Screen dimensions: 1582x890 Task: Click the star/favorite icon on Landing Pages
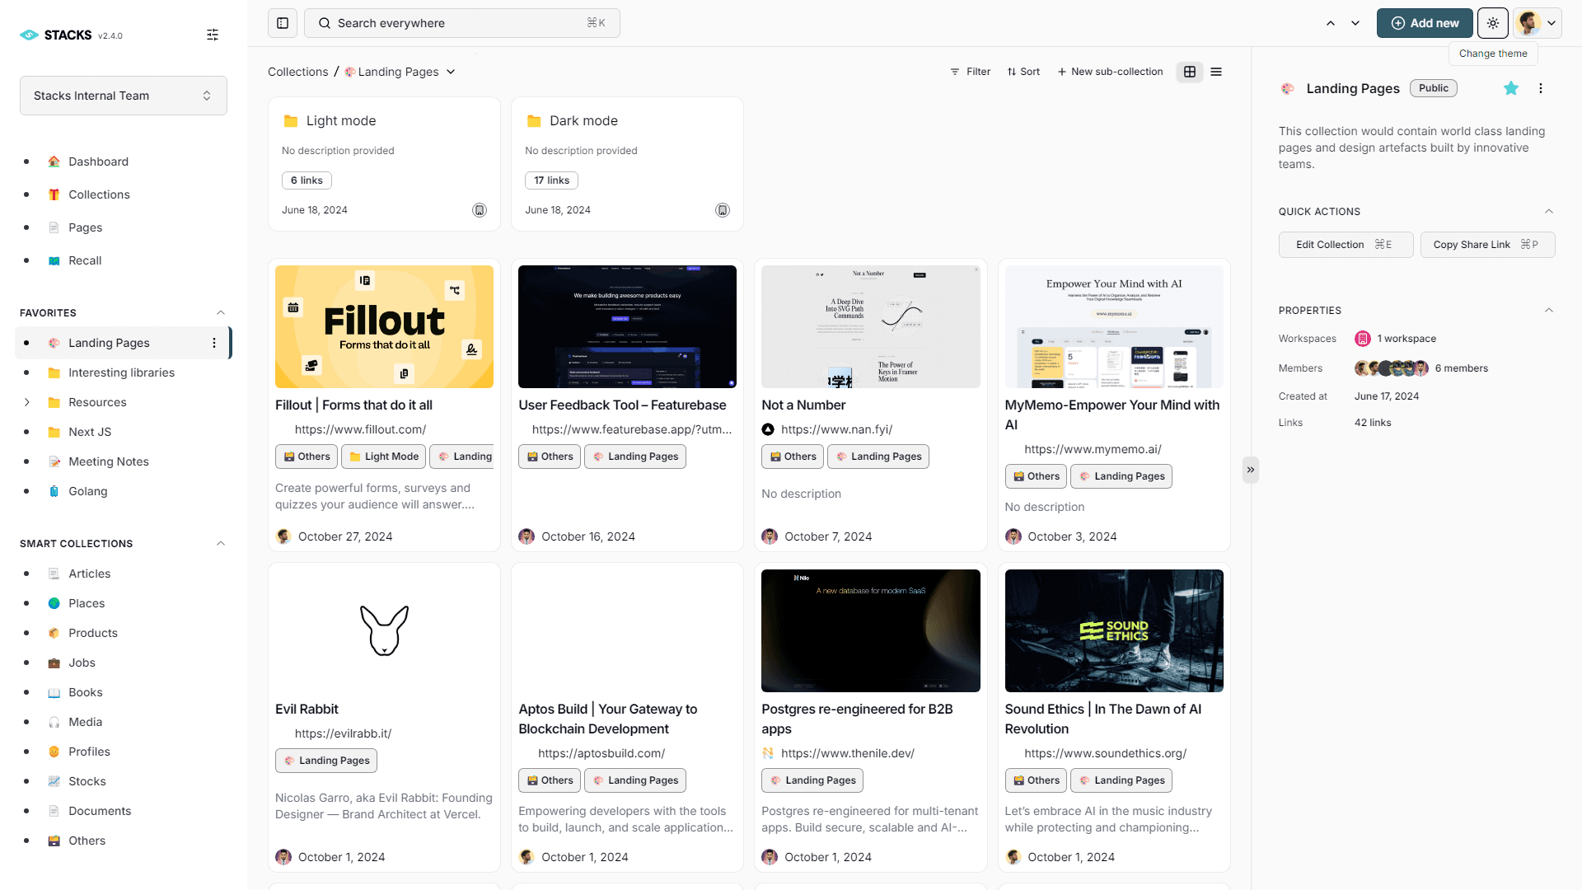click(x=1510, y=88)
